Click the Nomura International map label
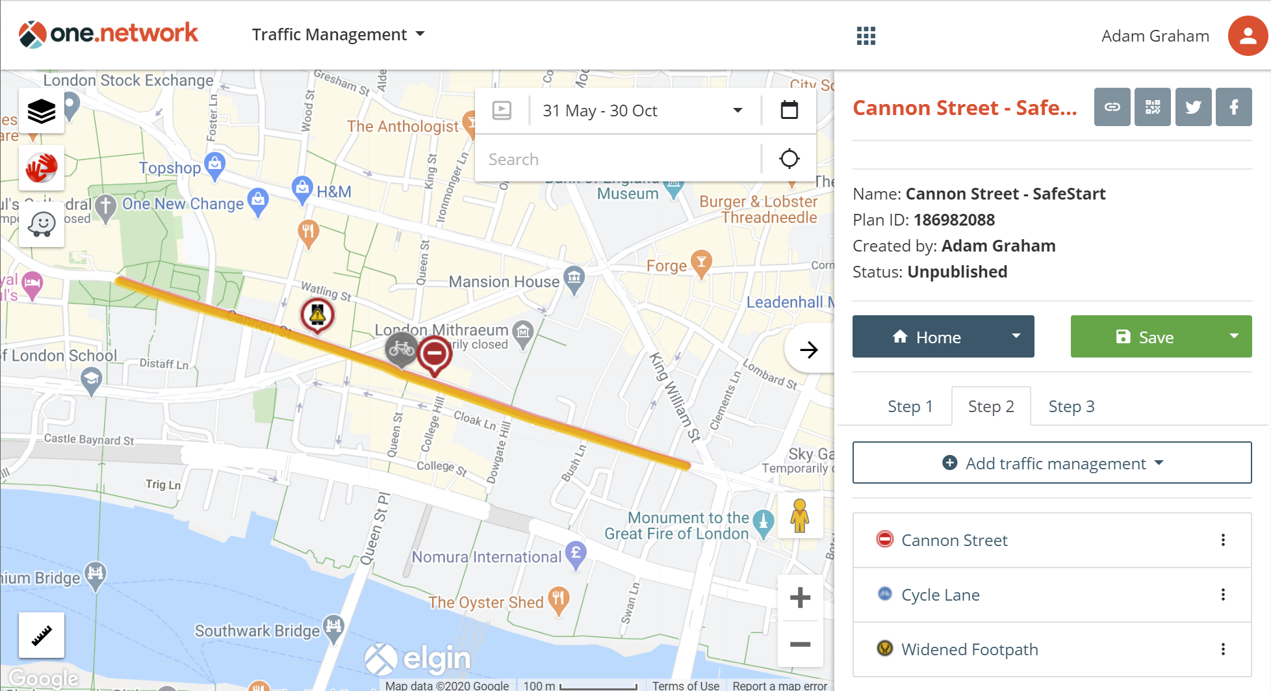The height and width of the screenshot is (691, 1271). click(486, 557)
